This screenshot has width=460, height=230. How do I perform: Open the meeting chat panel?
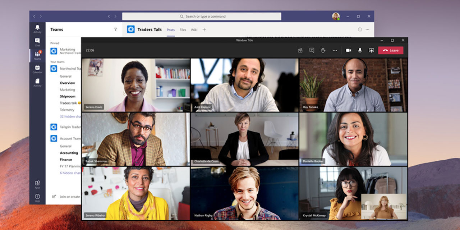[x=311, y=50]
